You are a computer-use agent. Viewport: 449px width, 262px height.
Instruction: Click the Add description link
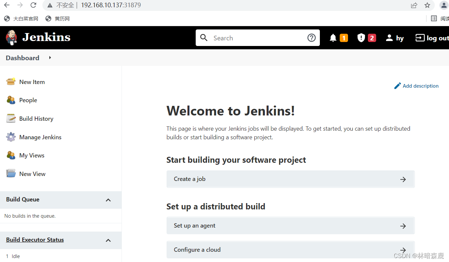tap(416, 86)
